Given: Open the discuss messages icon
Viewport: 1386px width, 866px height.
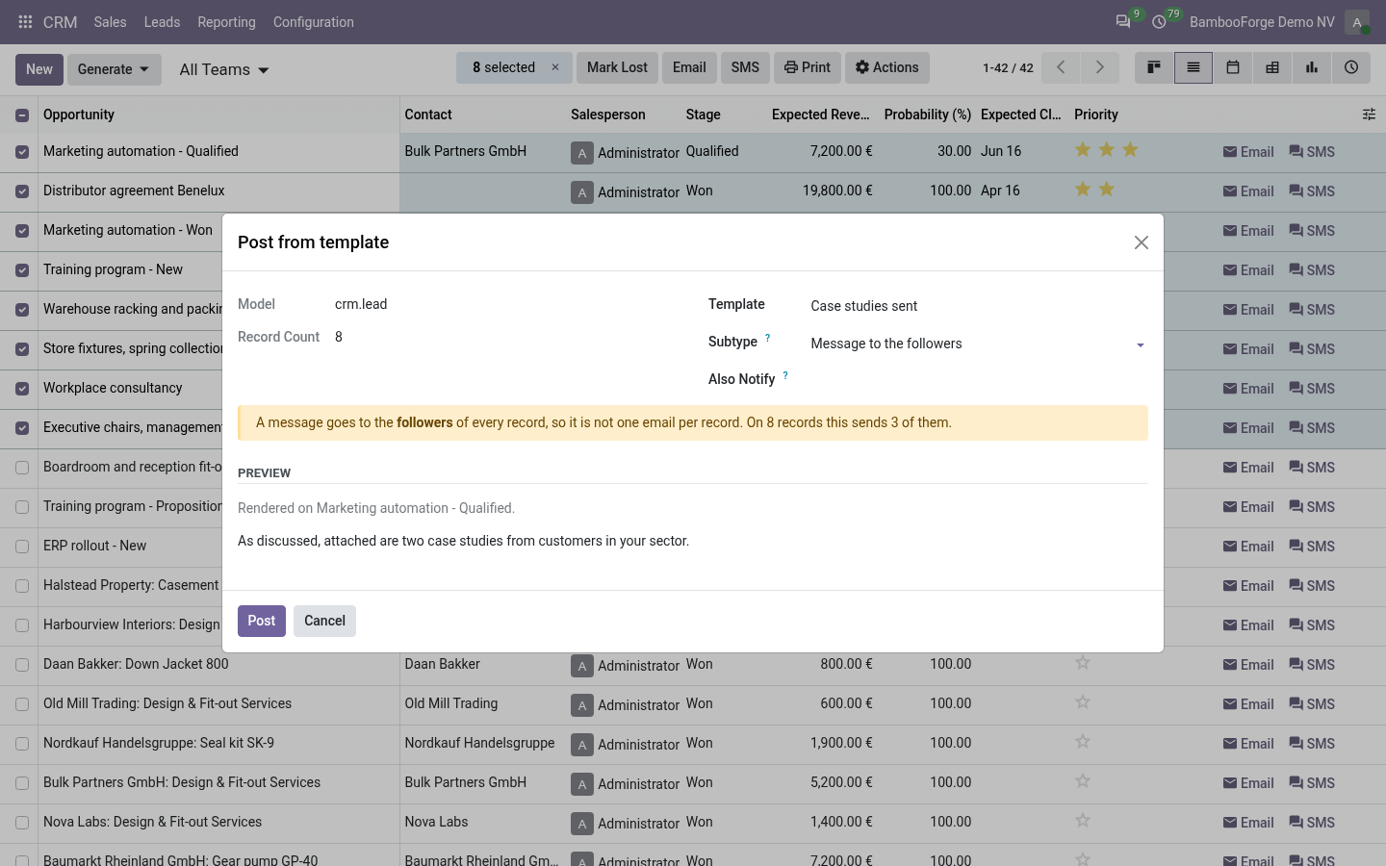Looking at the screenshot, I should pyautogui.click(x=1123, y=22).
